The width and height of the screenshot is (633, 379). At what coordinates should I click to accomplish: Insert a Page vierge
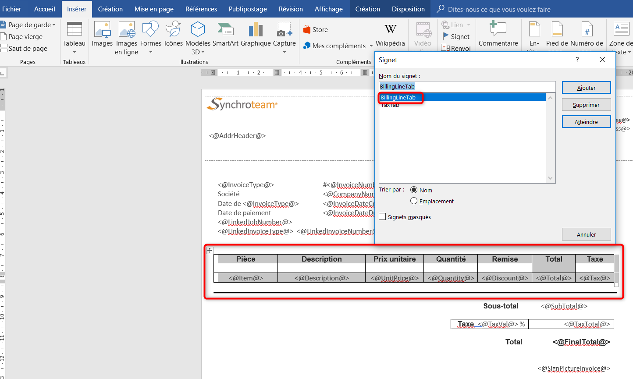click(x=22, y=37)
